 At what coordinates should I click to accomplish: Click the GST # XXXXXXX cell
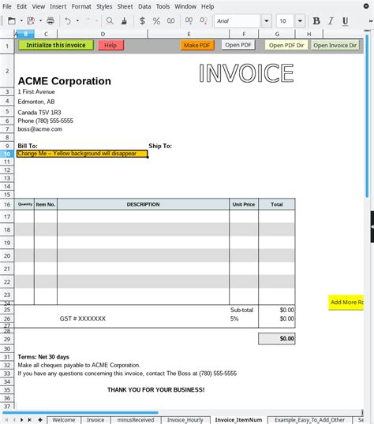coord(83,318)
